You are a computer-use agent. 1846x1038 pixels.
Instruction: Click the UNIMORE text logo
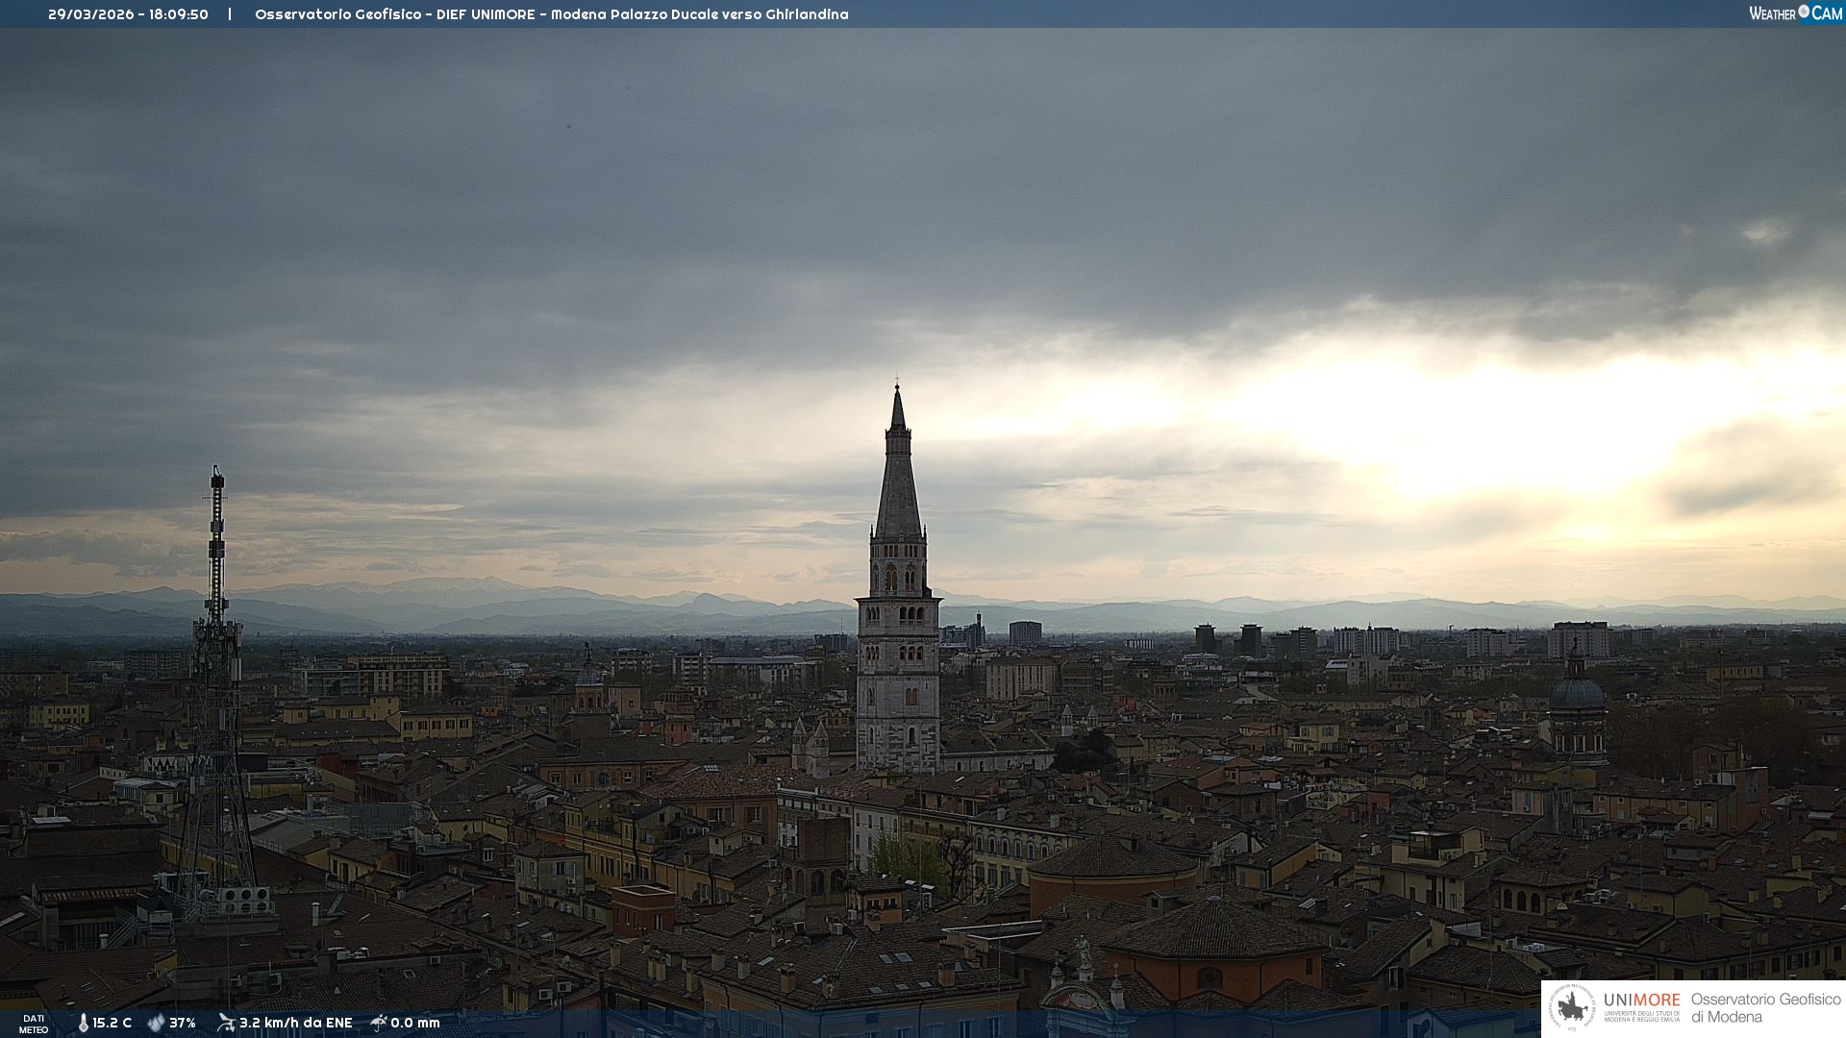click(1641, 1001)
